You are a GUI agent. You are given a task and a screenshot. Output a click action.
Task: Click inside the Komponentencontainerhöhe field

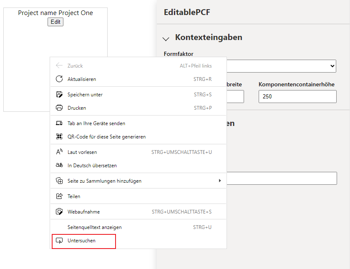click(x=297, y=96)
